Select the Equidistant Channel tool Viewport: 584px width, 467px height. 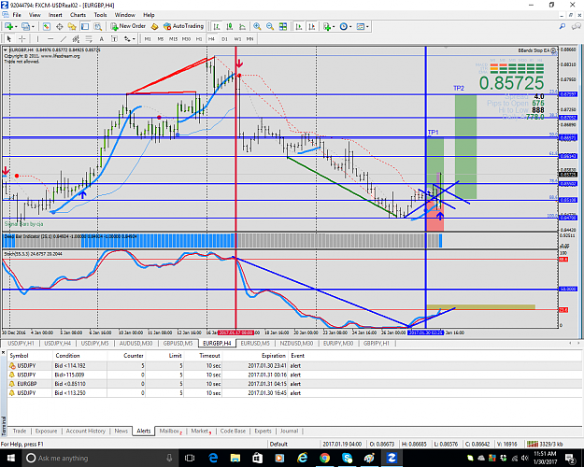click(76, 38)
